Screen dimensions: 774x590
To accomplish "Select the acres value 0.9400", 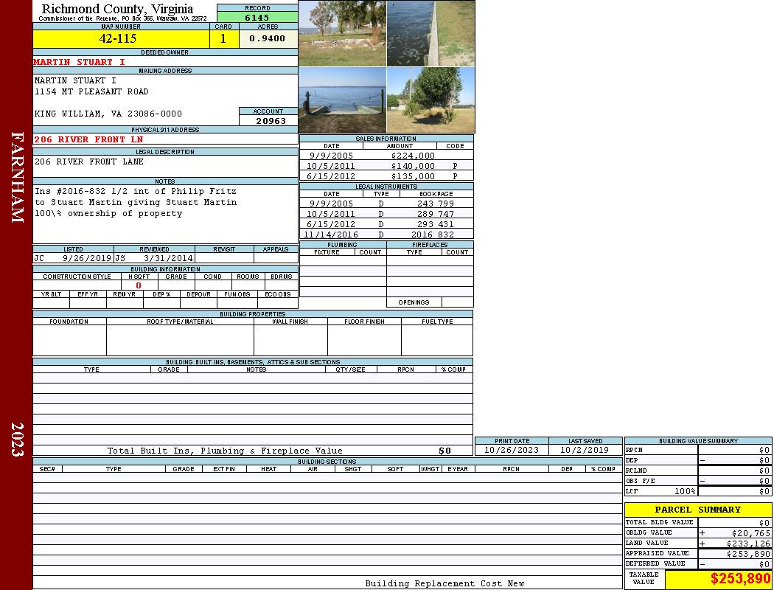I will (268, 39).
